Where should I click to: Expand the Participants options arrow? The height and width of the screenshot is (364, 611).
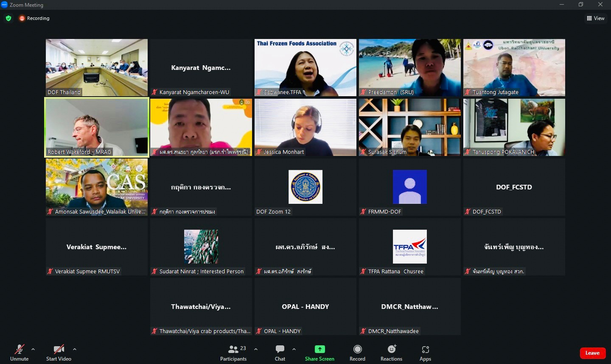tap(256, 349)
